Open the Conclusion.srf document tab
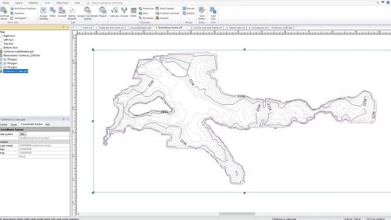Screen dimensions: 391x220 258,28
